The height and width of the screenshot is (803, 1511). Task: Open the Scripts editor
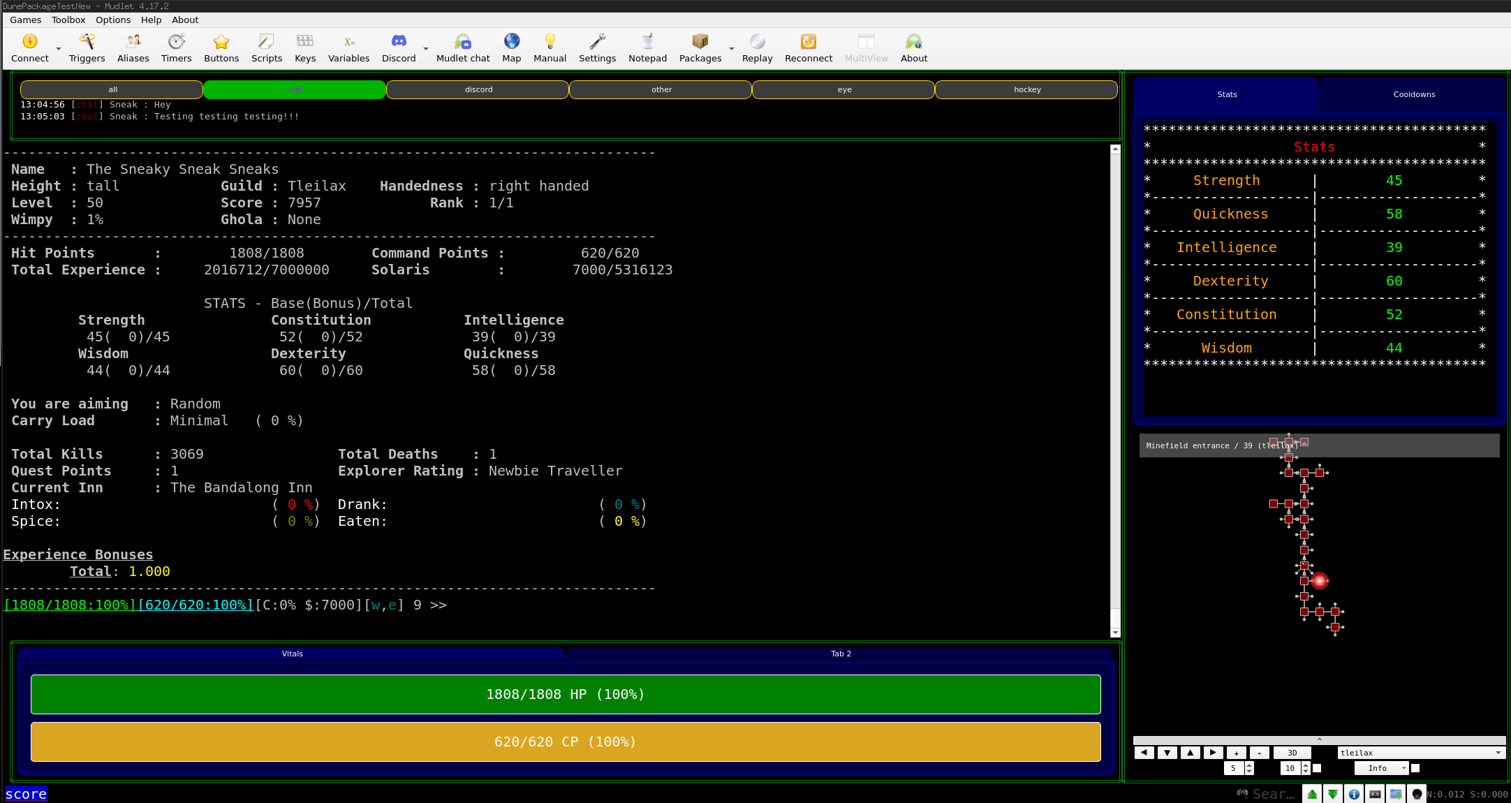(x=267, y=48)
